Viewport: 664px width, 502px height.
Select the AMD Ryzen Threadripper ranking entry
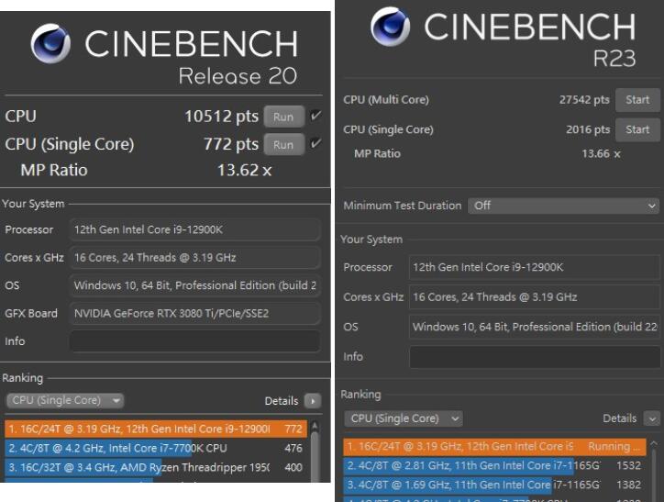[156, 469]
